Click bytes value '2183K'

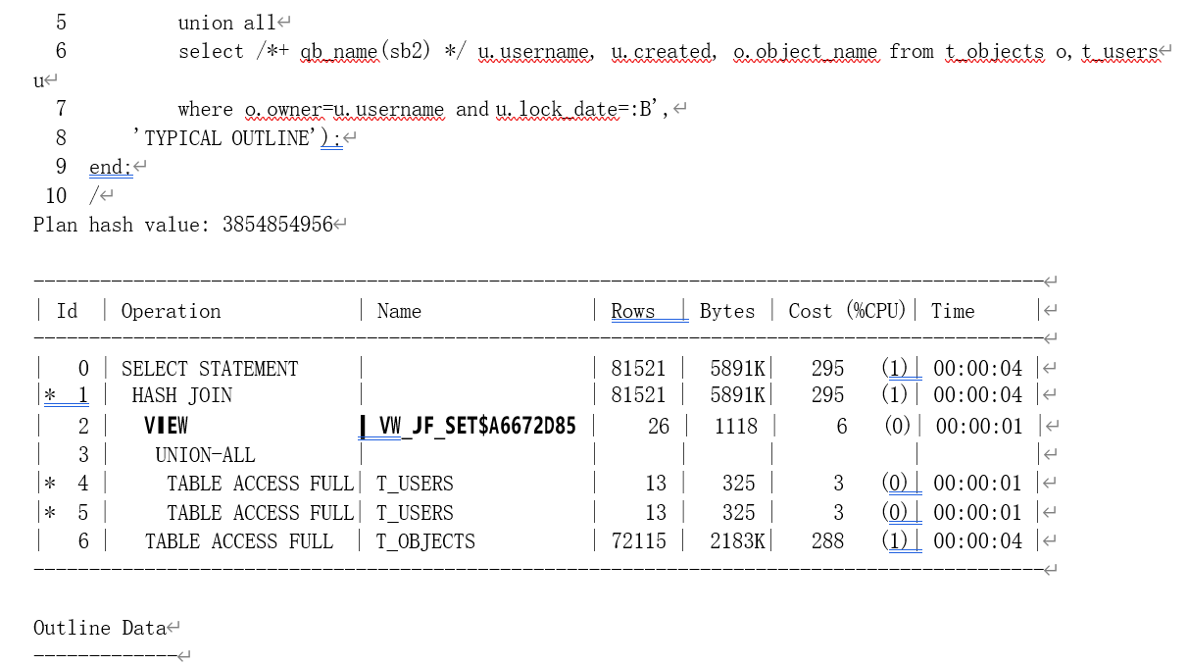737,541
